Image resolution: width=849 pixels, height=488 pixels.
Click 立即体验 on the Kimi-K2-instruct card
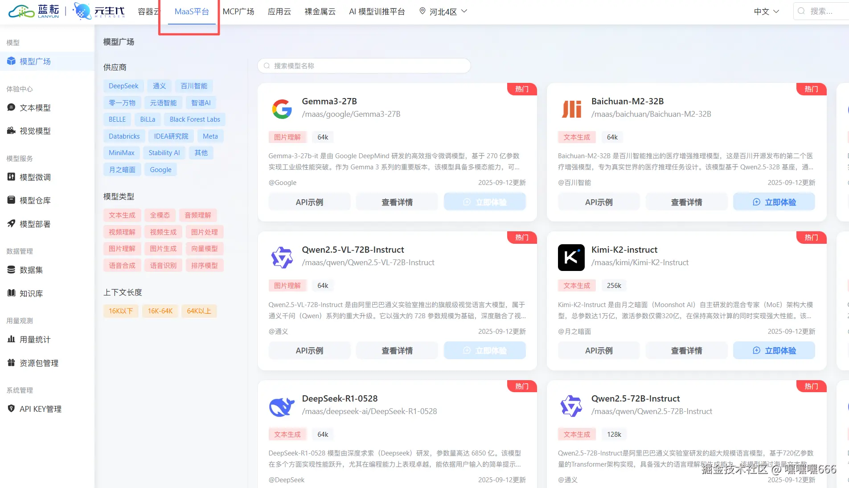(774, 350)
